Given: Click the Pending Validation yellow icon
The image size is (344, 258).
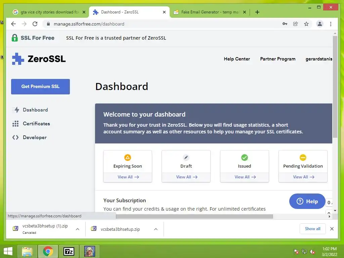Looking at the screenshot, I should [x=303, y=158].
